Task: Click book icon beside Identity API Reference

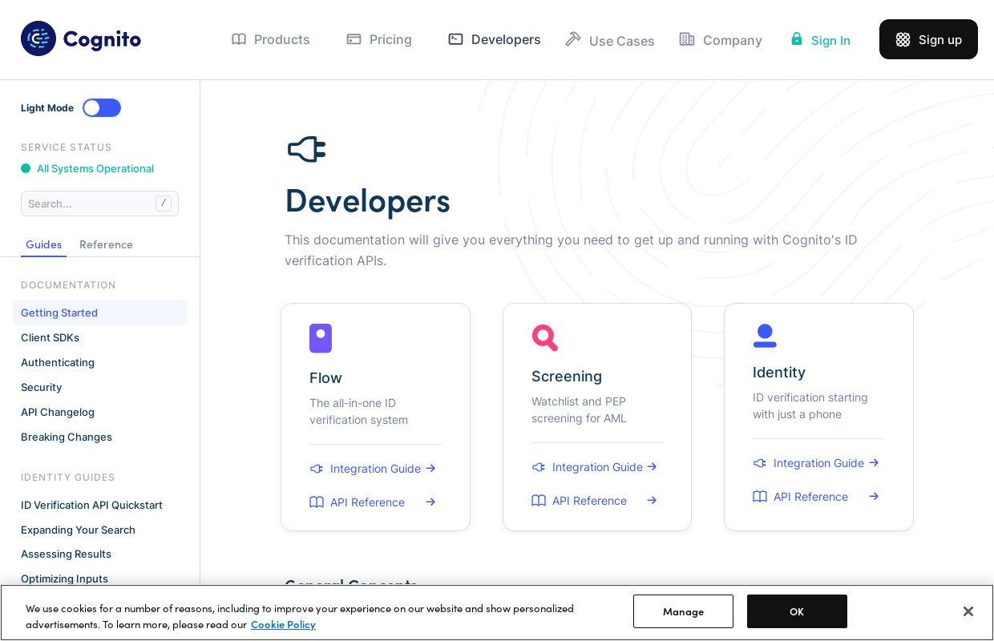Action: (x=760, y=497)
